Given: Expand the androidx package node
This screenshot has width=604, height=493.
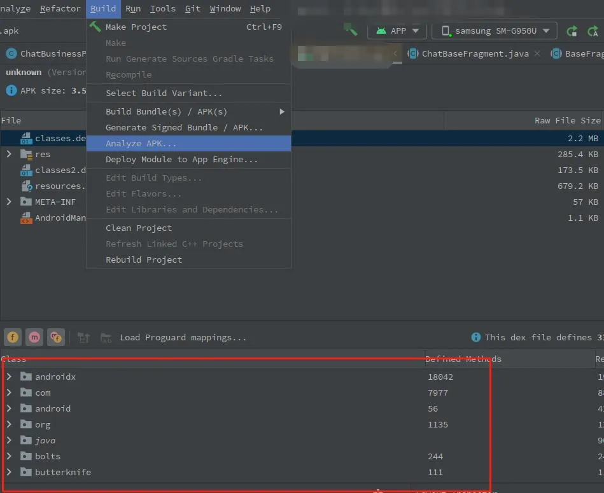Looking at the screenshot, I should tap(9, 377).
